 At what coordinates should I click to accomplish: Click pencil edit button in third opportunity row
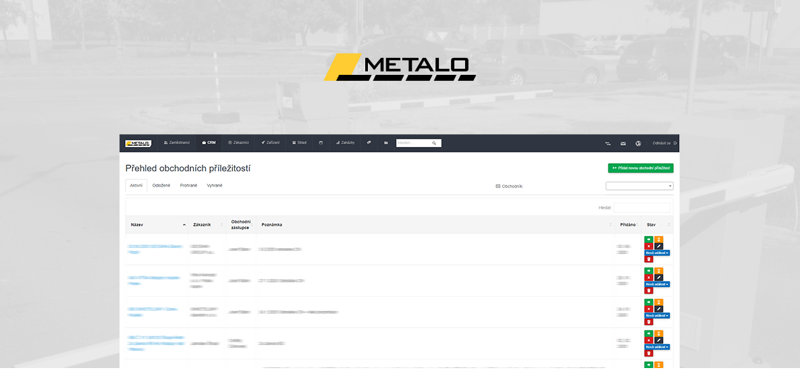(659, 309)
